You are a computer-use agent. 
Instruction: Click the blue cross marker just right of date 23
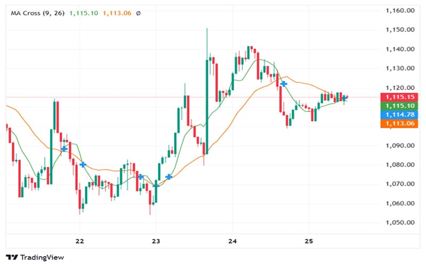point(169,177)
